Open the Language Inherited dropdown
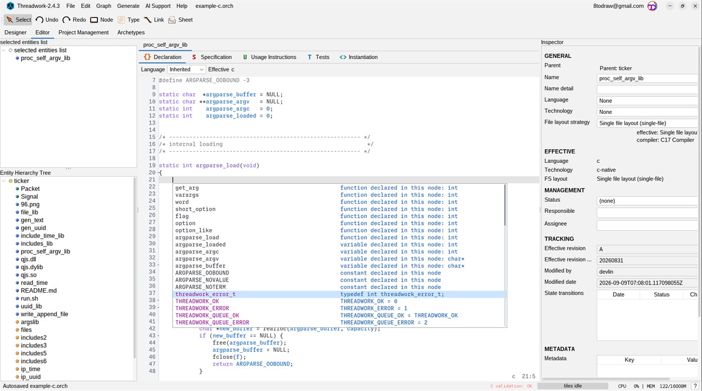This screenshot has width=702, height=391. 186,69
